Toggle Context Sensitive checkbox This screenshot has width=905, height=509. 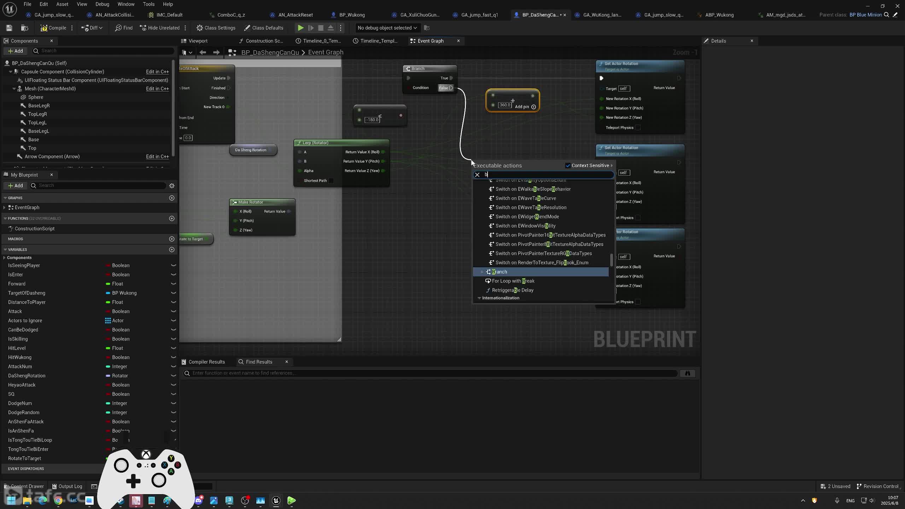click(x=568, y=165)
